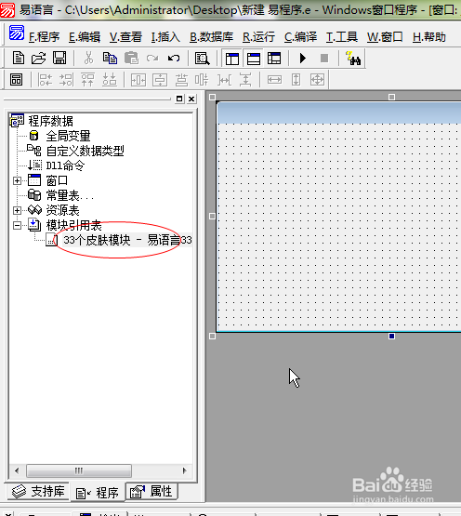Viewport: 461px width, 516px height.
Task: Open the F.程序 menu
Action: click(x=44, y=37)
